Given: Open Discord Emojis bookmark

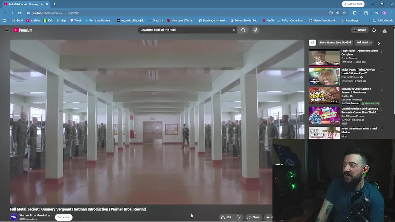Looking at the screenshot, I should (x=244, y=21).
